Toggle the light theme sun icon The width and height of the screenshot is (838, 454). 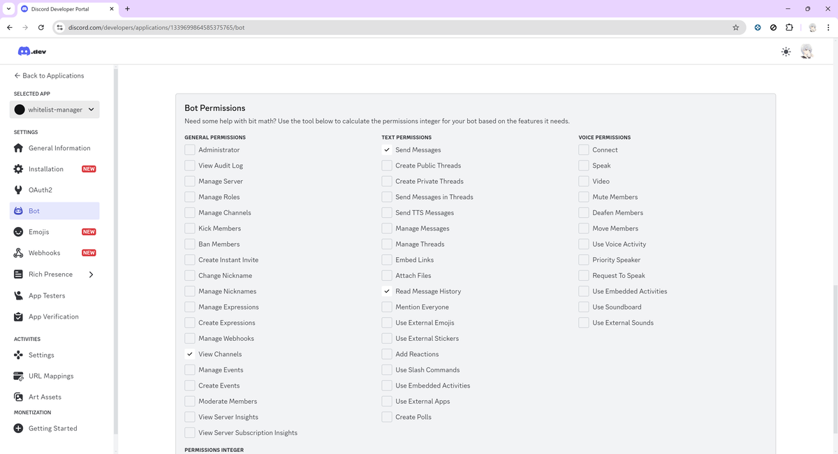click(x=786, y=52)
